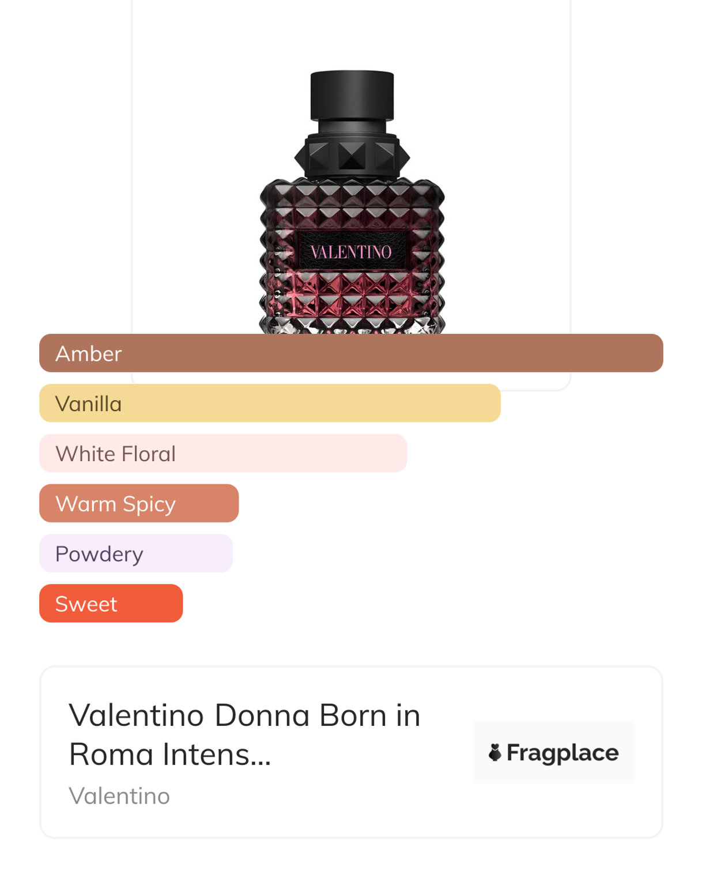This screenshot has height=878, width=702.
Task: Click the gray Valentino brand name
Action: tap(119, 796)
